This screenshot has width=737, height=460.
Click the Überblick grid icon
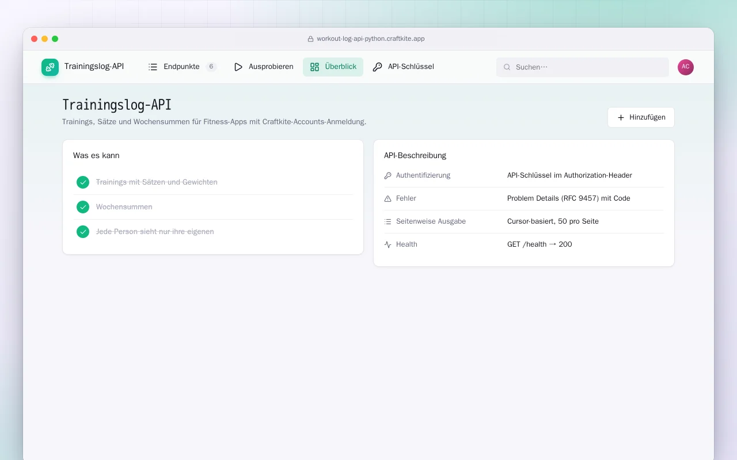point(314,67)
